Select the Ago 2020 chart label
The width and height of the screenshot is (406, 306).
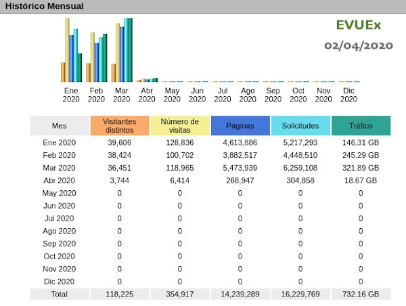[248, 95]
